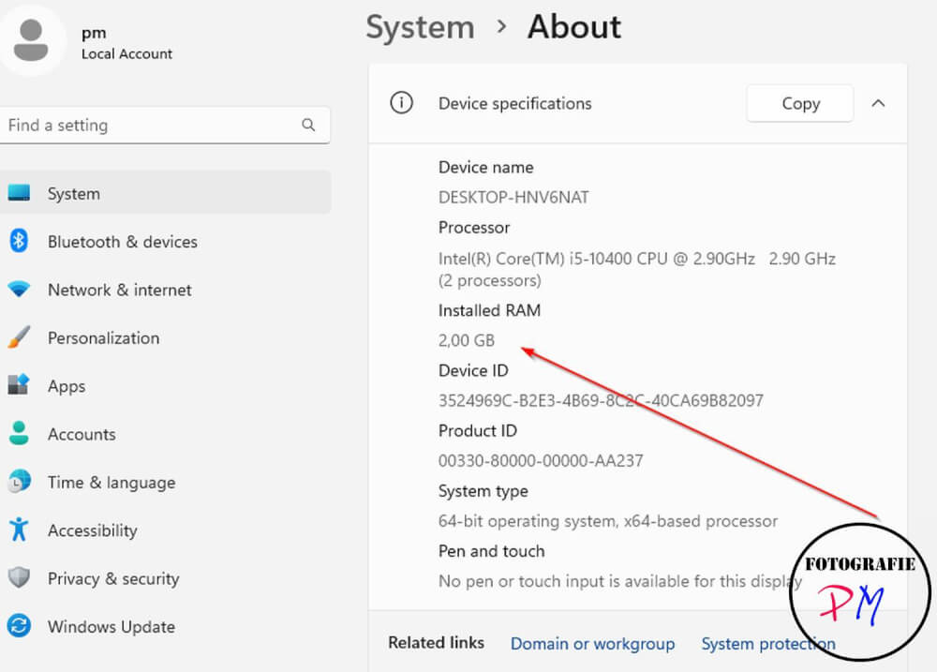Open Time & language settings
The image size is (937, 672).
[x=165, y=482]
